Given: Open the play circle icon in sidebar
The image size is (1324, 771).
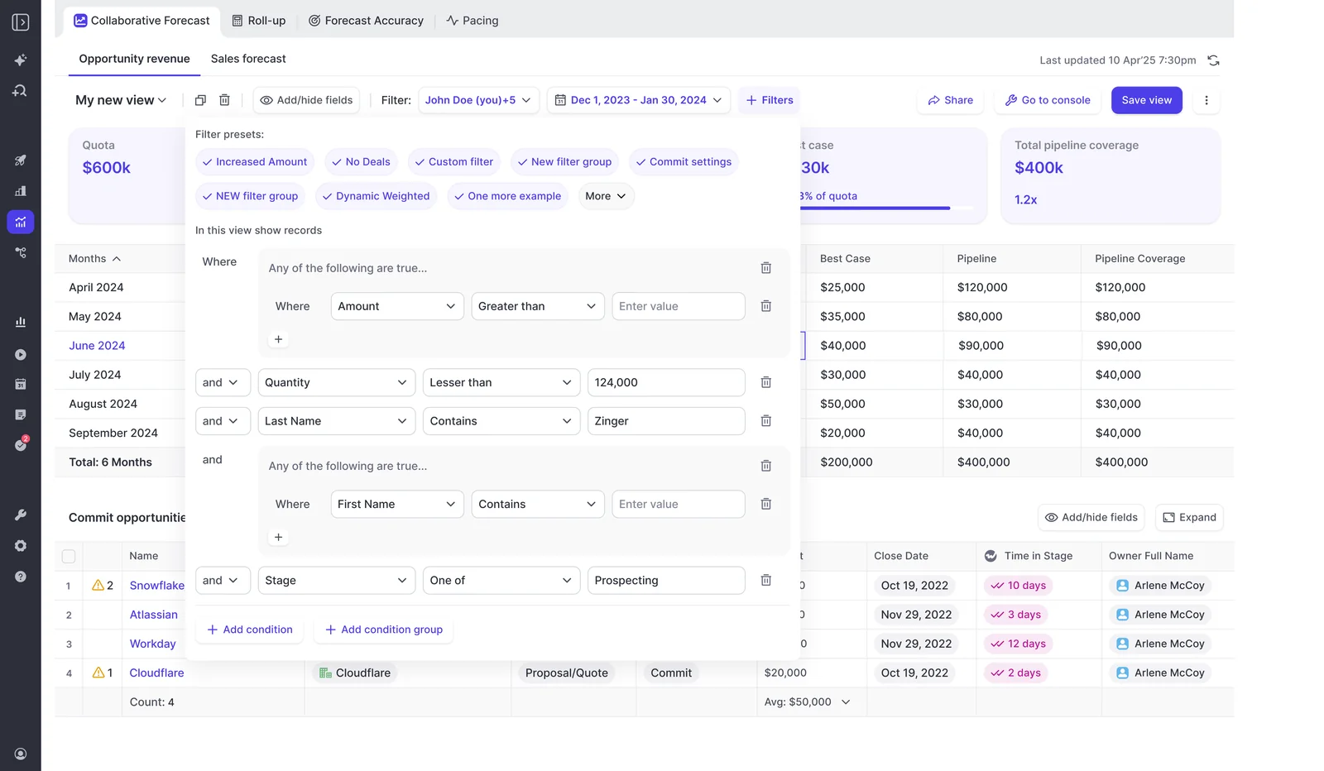Looking at the screenshot, I should pos(21,355).
